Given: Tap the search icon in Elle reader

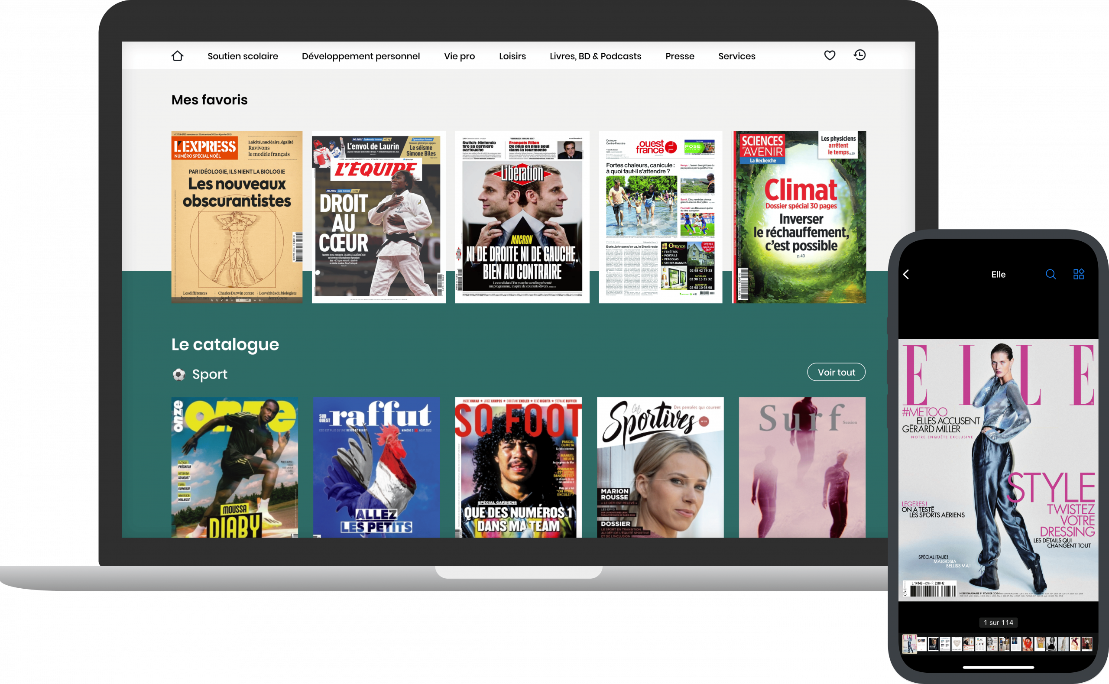Looking at the screenshot, I should (1050, 275).
